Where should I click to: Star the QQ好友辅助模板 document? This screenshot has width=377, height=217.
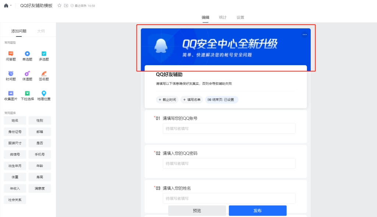(x=59, y=6)
